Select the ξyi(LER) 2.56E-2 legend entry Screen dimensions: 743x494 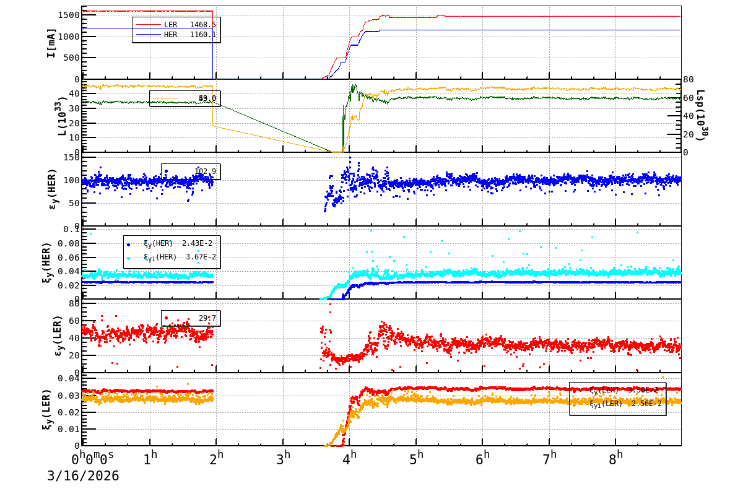click(625, 404)
